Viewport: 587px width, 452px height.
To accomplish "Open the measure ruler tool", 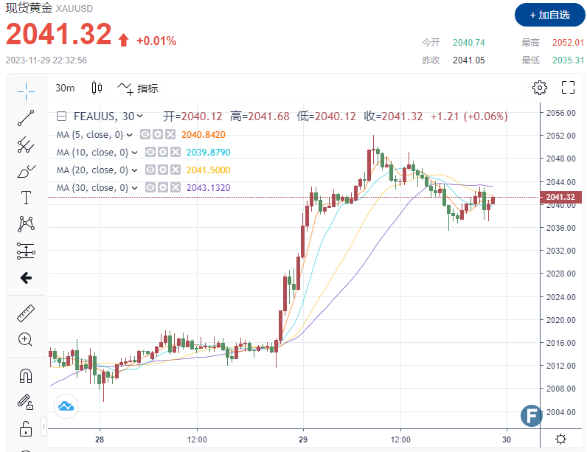I will tap(26, 313).
